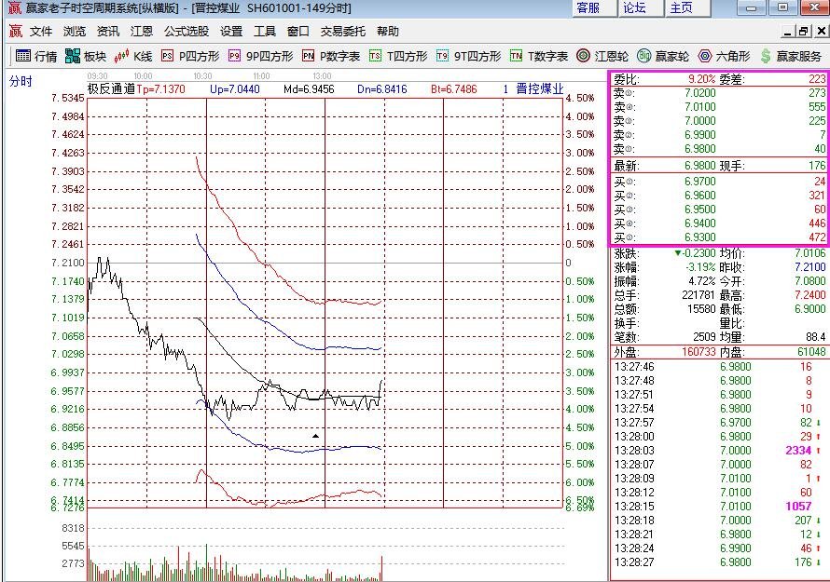Open the 9P四方形 tool

260,56
